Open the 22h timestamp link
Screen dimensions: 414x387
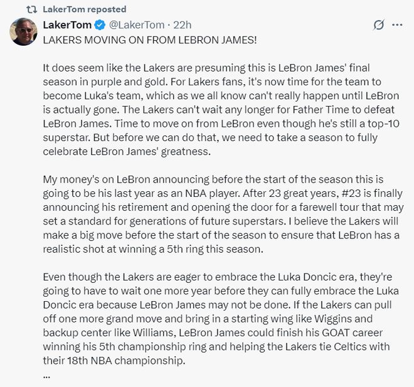click(x=182, y=25)
